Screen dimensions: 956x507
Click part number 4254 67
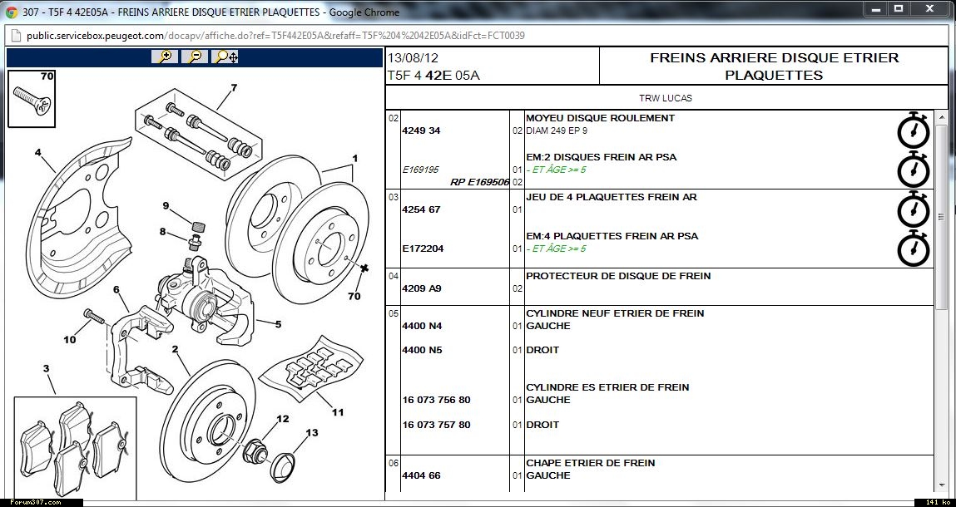click(421, 209)
